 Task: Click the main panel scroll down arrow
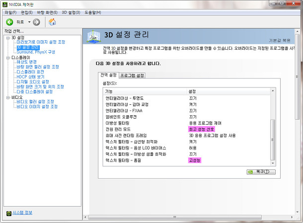tap(297, 212)
